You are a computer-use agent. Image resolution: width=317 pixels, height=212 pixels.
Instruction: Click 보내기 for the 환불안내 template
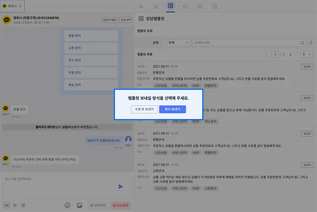[x=307, y=134]
